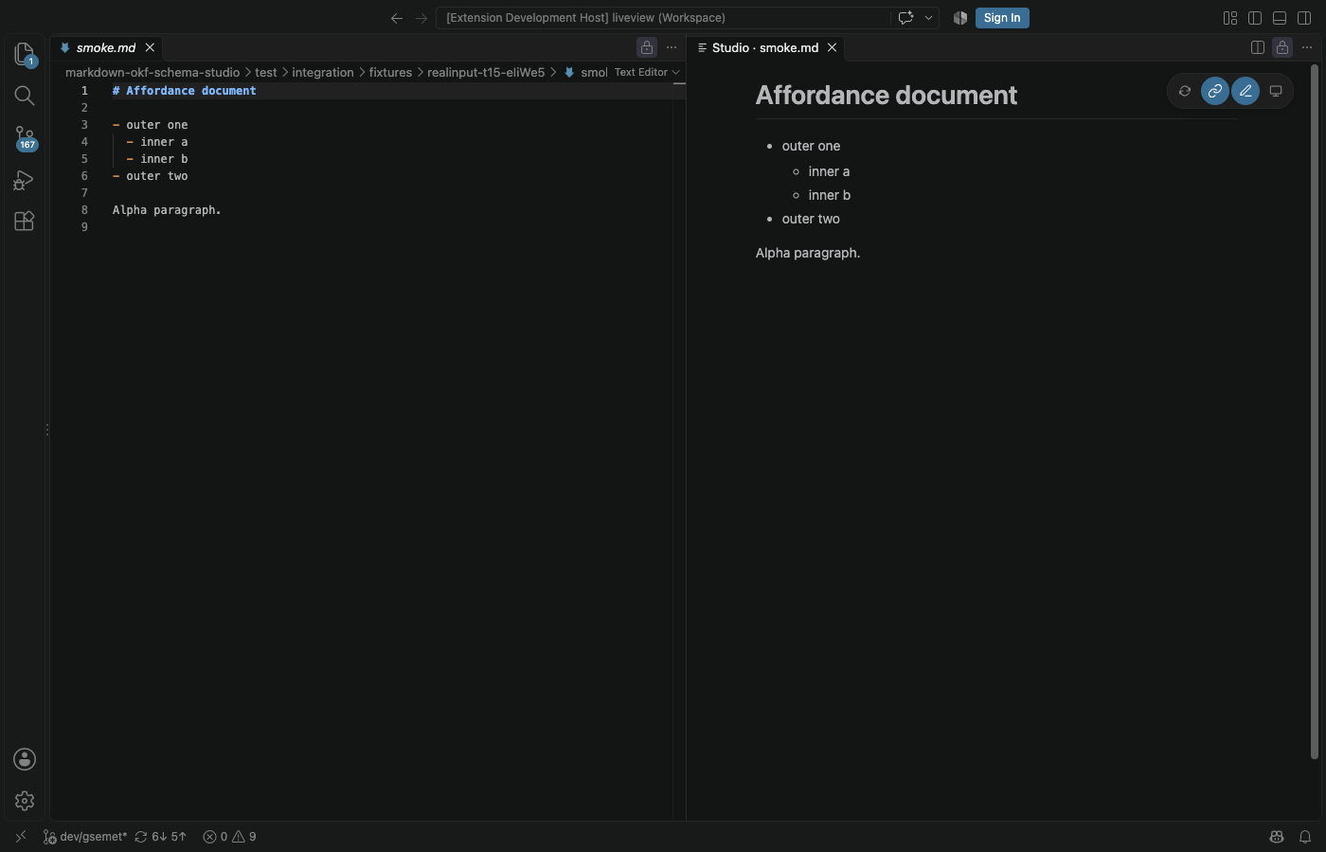Click the dev/gsemet* branch in status bar
This screenshot has width=1326, height=852.
pos(84,837)
